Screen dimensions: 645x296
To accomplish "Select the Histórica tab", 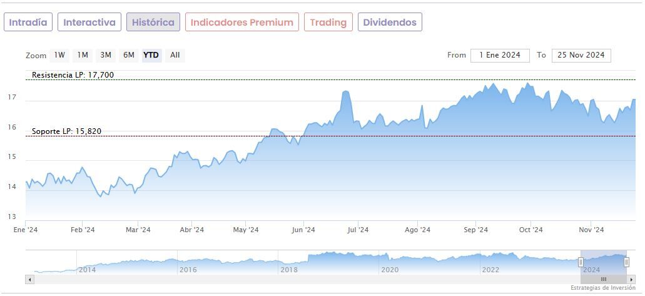I will tap(153, 23).
